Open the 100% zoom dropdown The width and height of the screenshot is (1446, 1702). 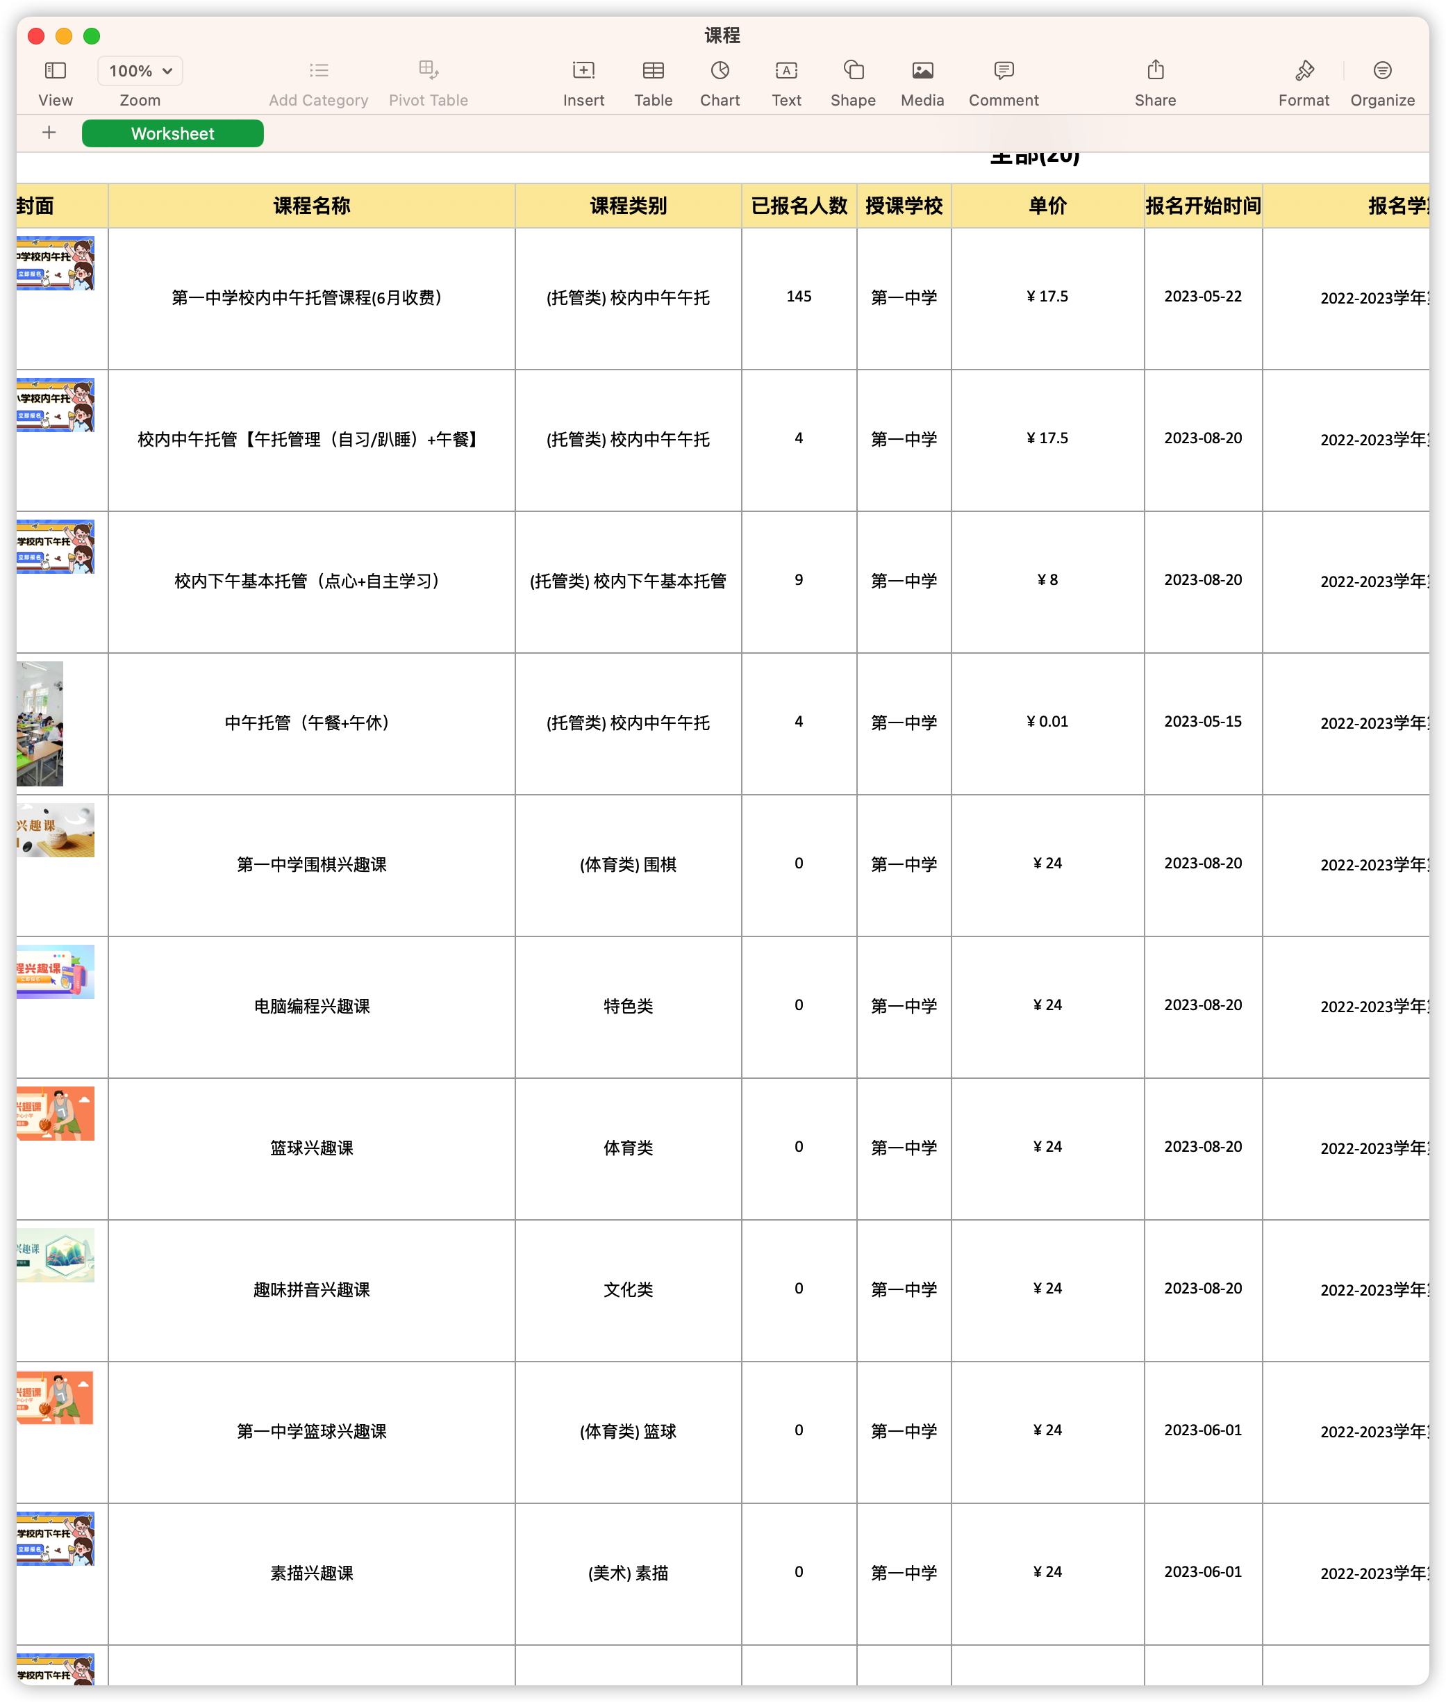point(140,70)
